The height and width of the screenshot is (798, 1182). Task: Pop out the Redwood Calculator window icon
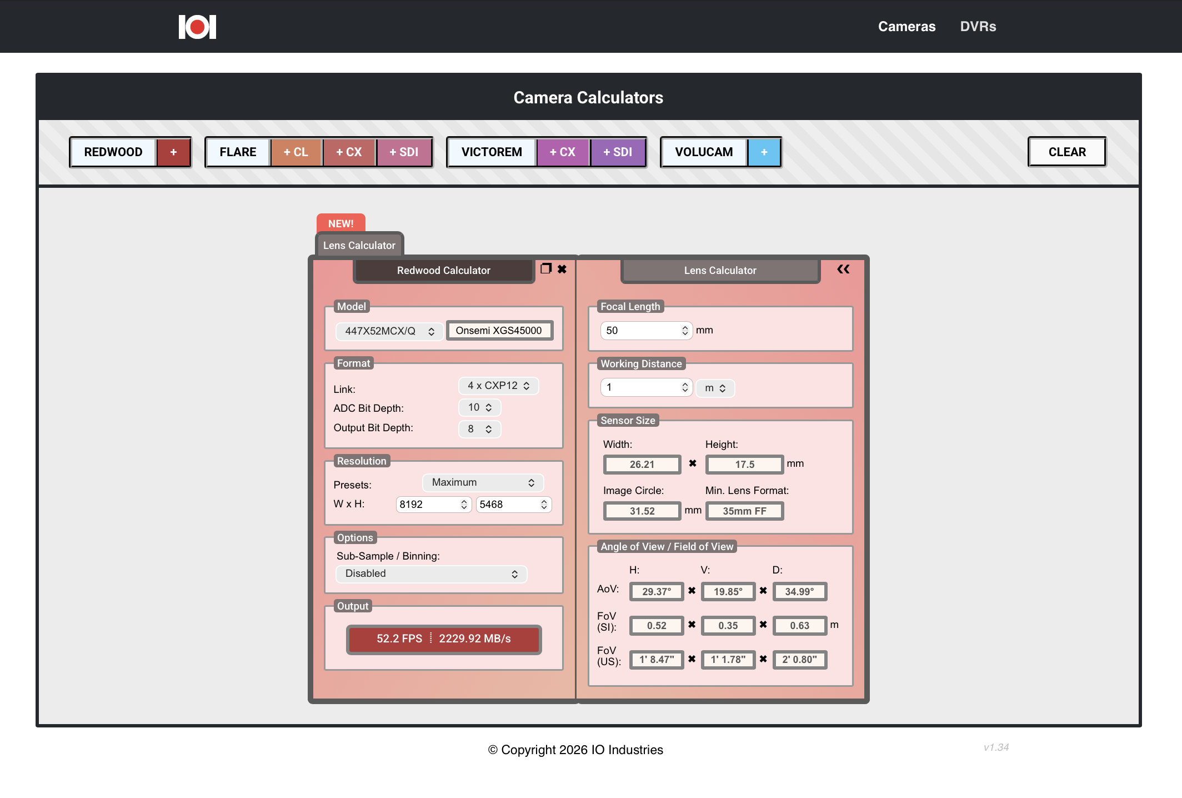coord(546,269)
